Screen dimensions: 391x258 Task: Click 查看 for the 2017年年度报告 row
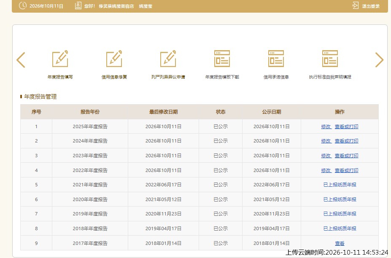(x=340, y=243)
